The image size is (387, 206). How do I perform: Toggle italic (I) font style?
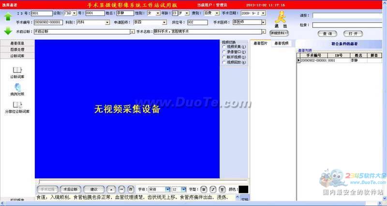(x=213, y=190)
